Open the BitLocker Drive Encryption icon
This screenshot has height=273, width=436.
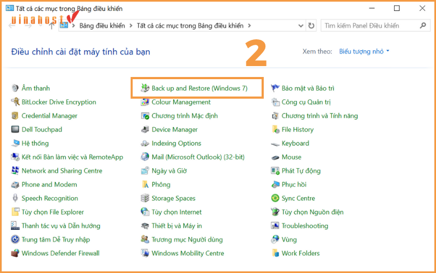pyautogui.click(x=15, y=102)
